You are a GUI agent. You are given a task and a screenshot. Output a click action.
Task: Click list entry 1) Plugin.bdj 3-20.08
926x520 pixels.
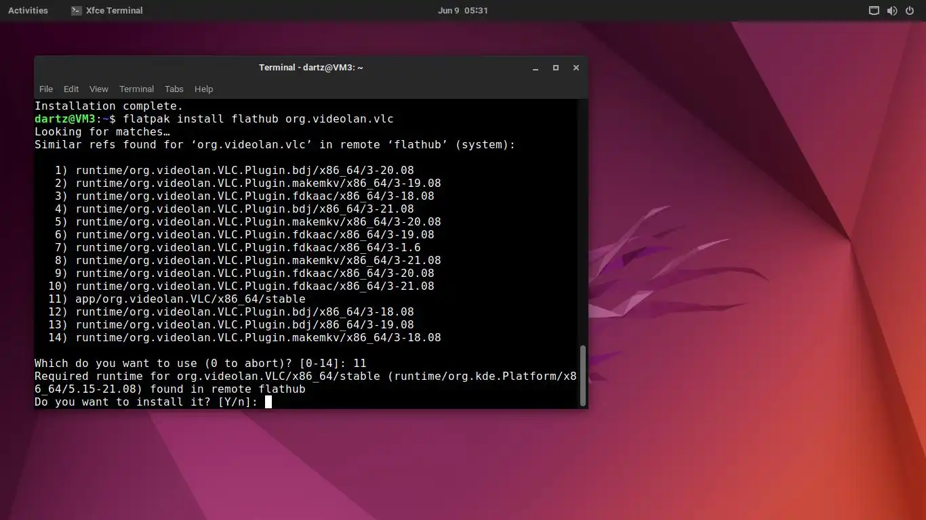click(235, 171)
